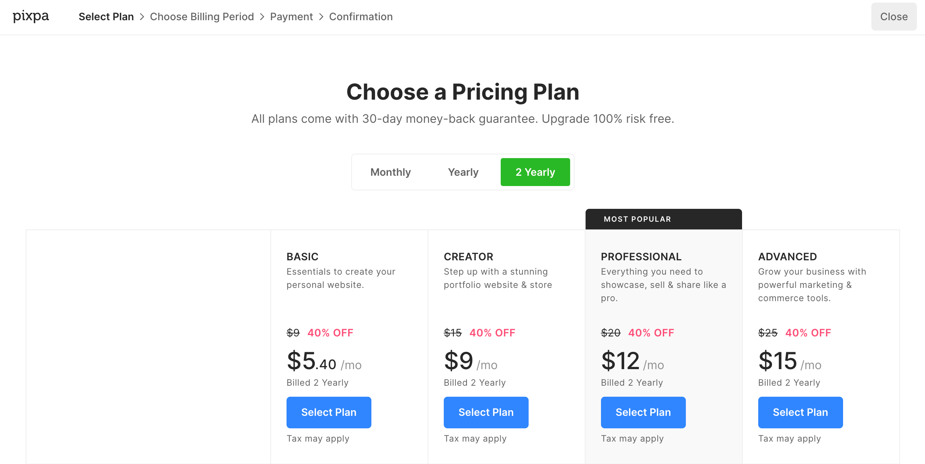The image size is (925, 464).
Task: Jump to Payment breadcrumb step
Action: 291,17
